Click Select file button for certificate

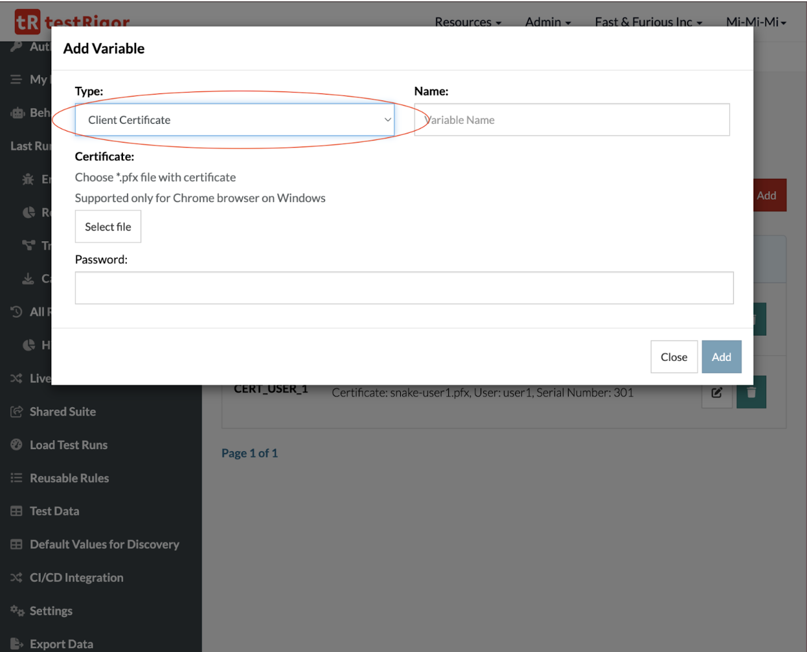[108, 227]
